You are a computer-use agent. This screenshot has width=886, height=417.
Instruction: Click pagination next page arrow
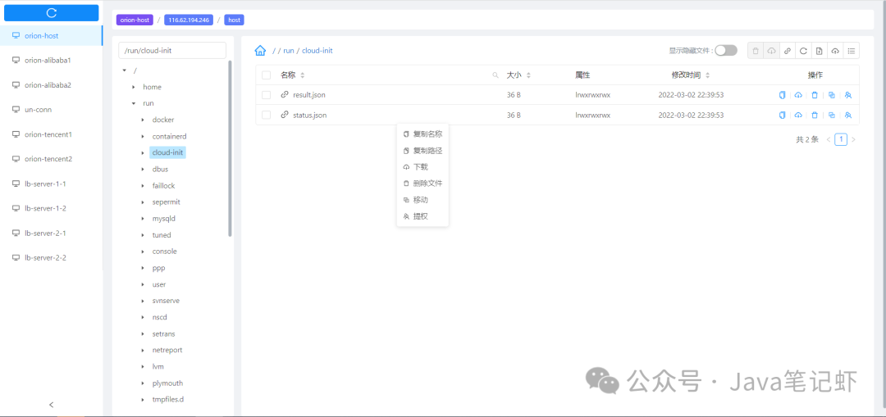pos(853,139)
